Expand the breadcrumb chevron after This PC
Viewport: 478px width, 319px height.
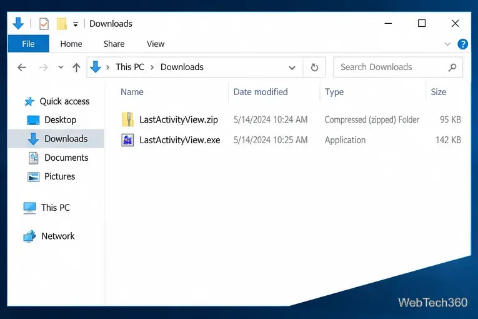click(152, 67)
